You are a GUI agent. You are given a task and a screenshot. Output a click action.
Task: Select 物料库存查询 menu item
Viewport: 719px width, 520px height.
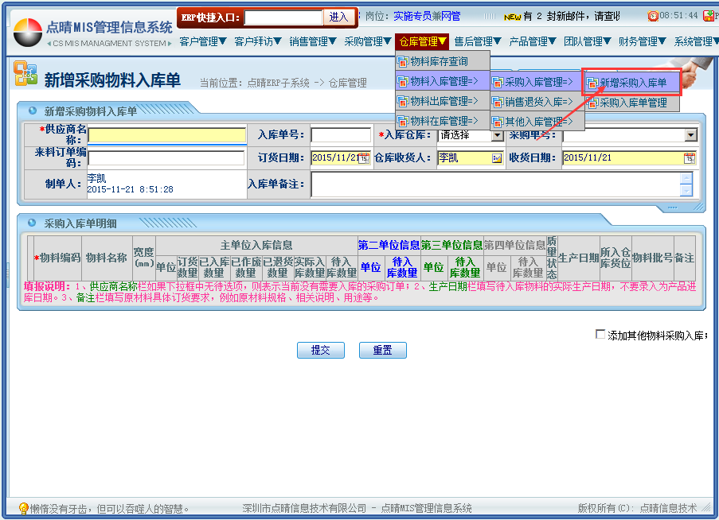(443, 61)
